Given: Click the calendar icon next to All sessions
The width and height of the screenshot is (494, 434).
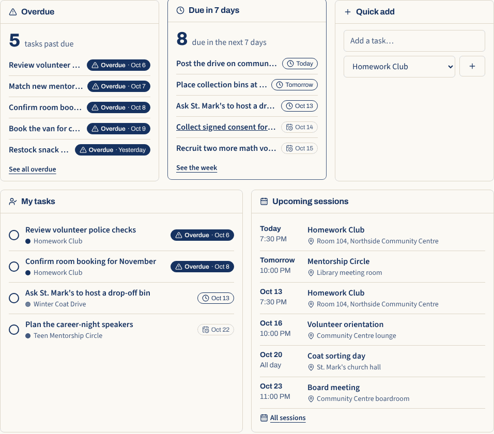Looking at the screenshot, I should tap(264, 418).
